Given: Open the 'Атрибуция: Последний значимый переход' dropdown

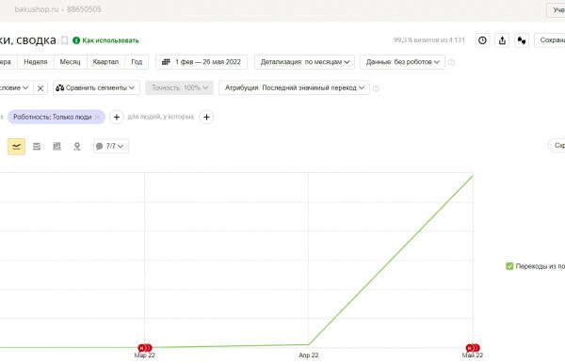Looking at the screenshot, I should [x=294, y=87].
